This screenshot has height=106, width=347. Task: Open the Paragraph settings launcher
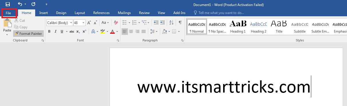182,41
